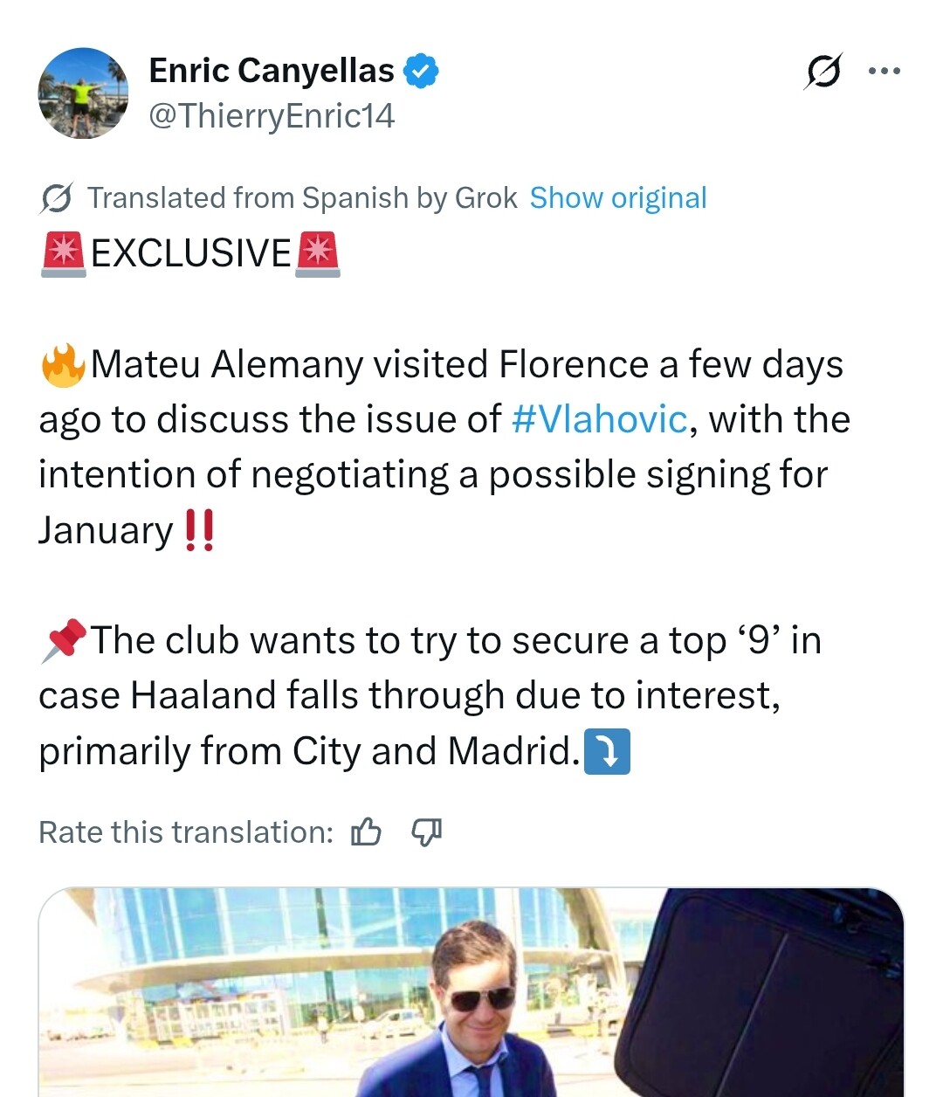This screenshot has height=1097, width=943.
Task: Rate the translation with thumbs up
Action: pos(366,832)
